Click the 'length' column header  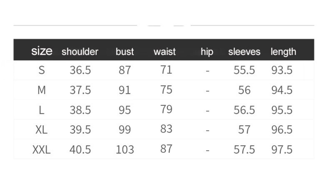tap(283, 52)
